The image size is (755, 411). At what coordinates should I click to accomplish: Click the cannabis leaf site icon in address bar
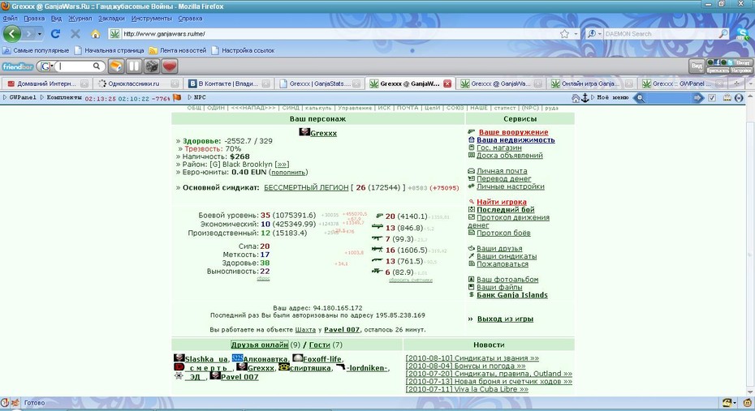coord(114,34)
